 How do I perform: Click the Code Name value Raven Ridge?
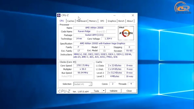point(84,31)
